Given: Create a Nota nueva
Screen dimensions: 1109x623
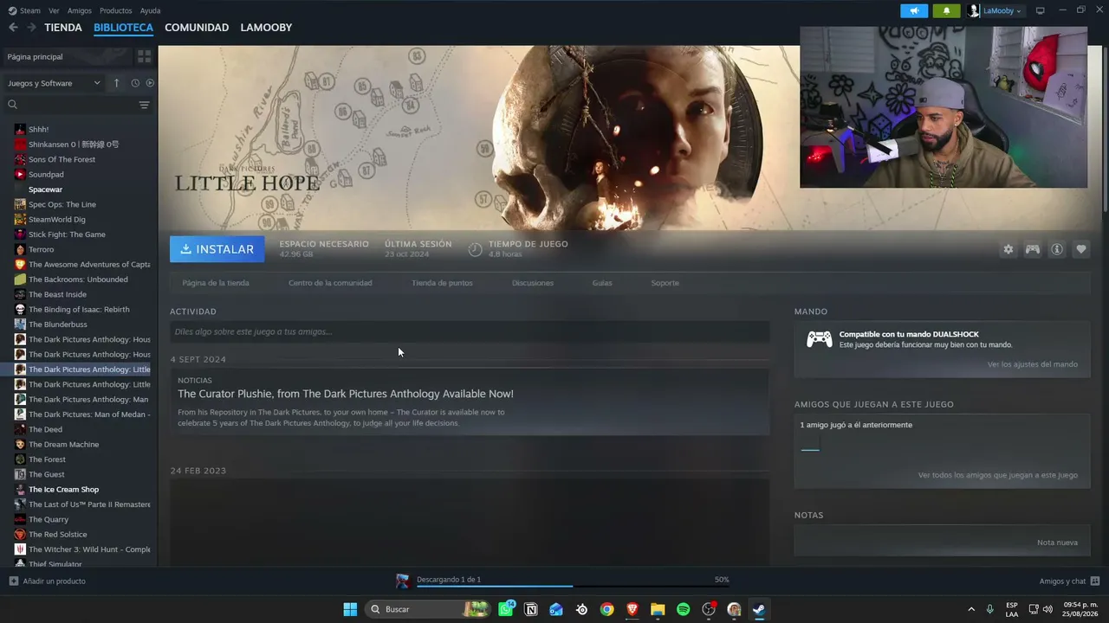Looking at the screenshot, I should click(1057, 543).
